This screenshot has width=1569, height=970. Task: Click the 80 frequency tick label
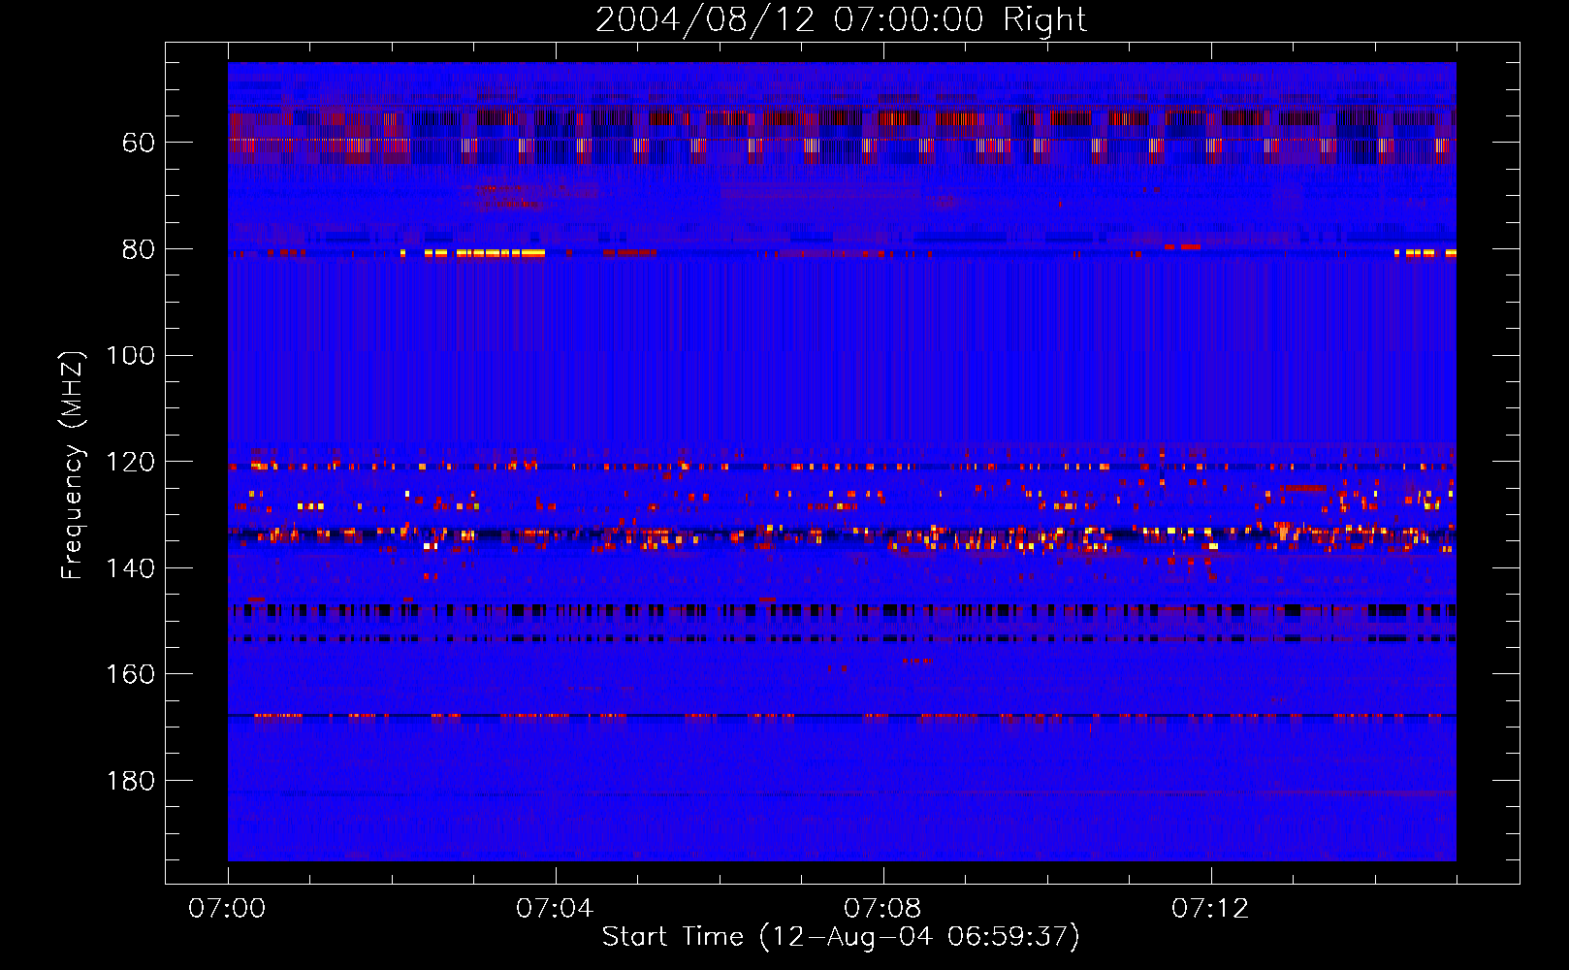pos(139,249)
